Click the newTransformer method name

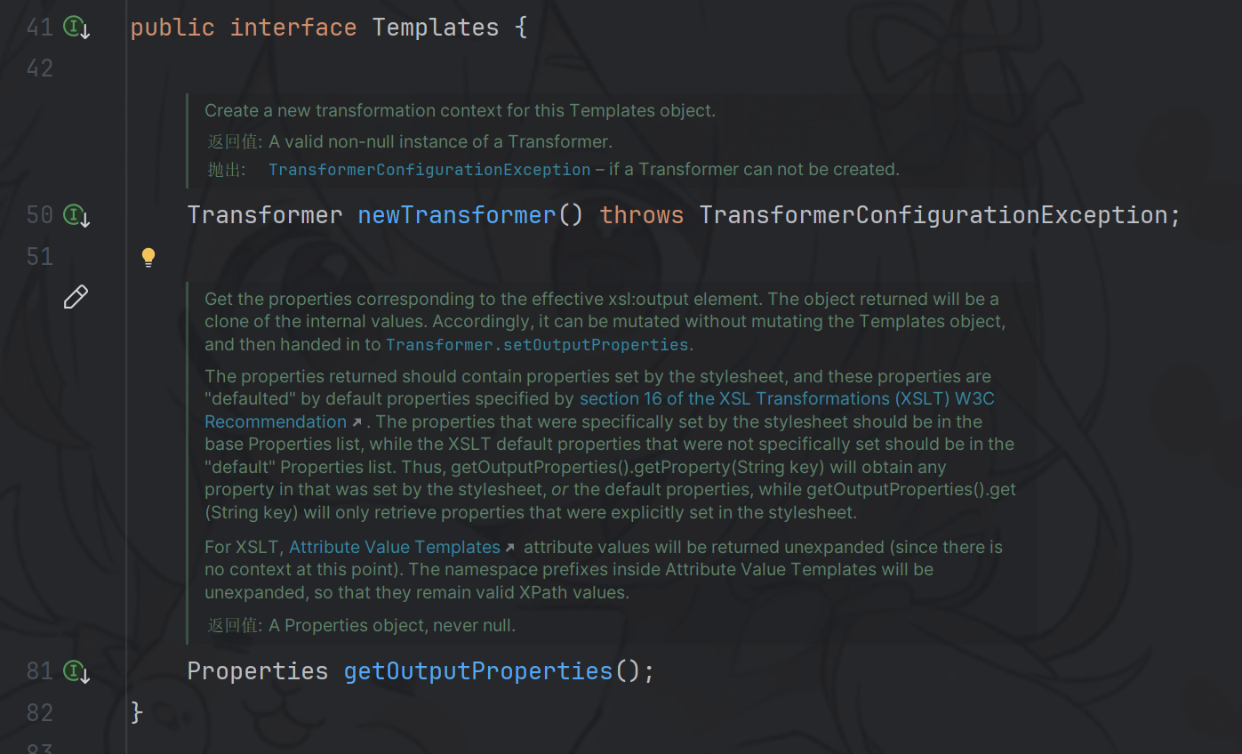click(x=456, y=215)
